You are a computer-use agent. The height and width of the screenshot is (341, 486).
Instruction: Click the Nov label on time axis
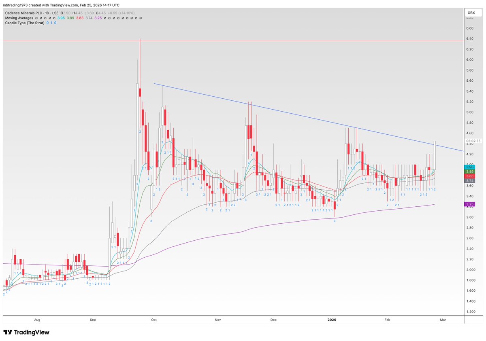(218, 320)
